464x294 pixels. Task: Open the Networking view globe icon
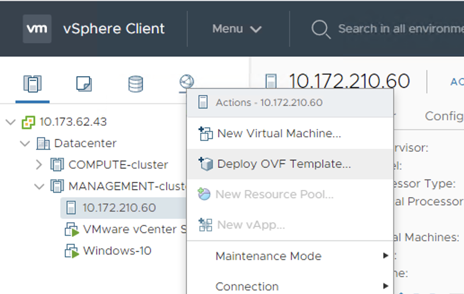coord(187,82)
